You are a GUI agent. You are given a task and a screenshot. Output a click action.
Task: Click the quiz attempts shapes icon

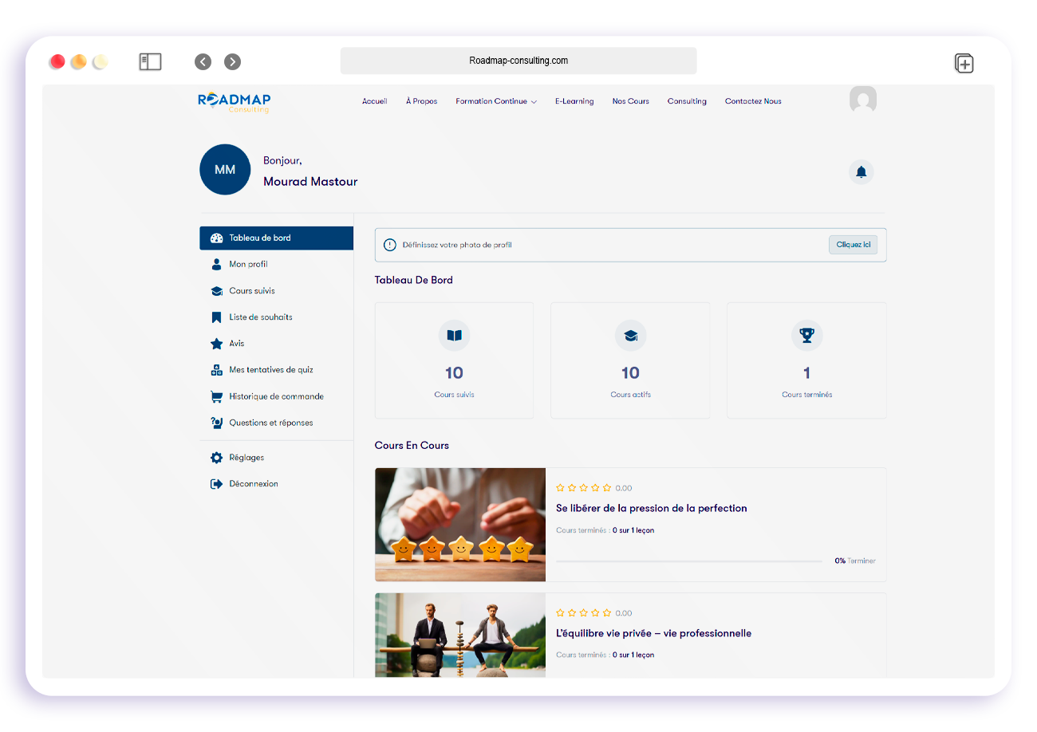tap(216, 370)
